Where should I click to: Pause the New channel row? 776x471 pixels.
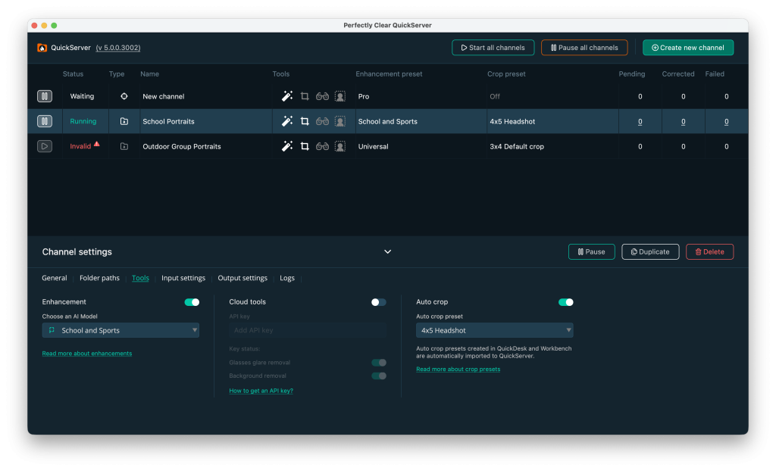pos(45,97)
